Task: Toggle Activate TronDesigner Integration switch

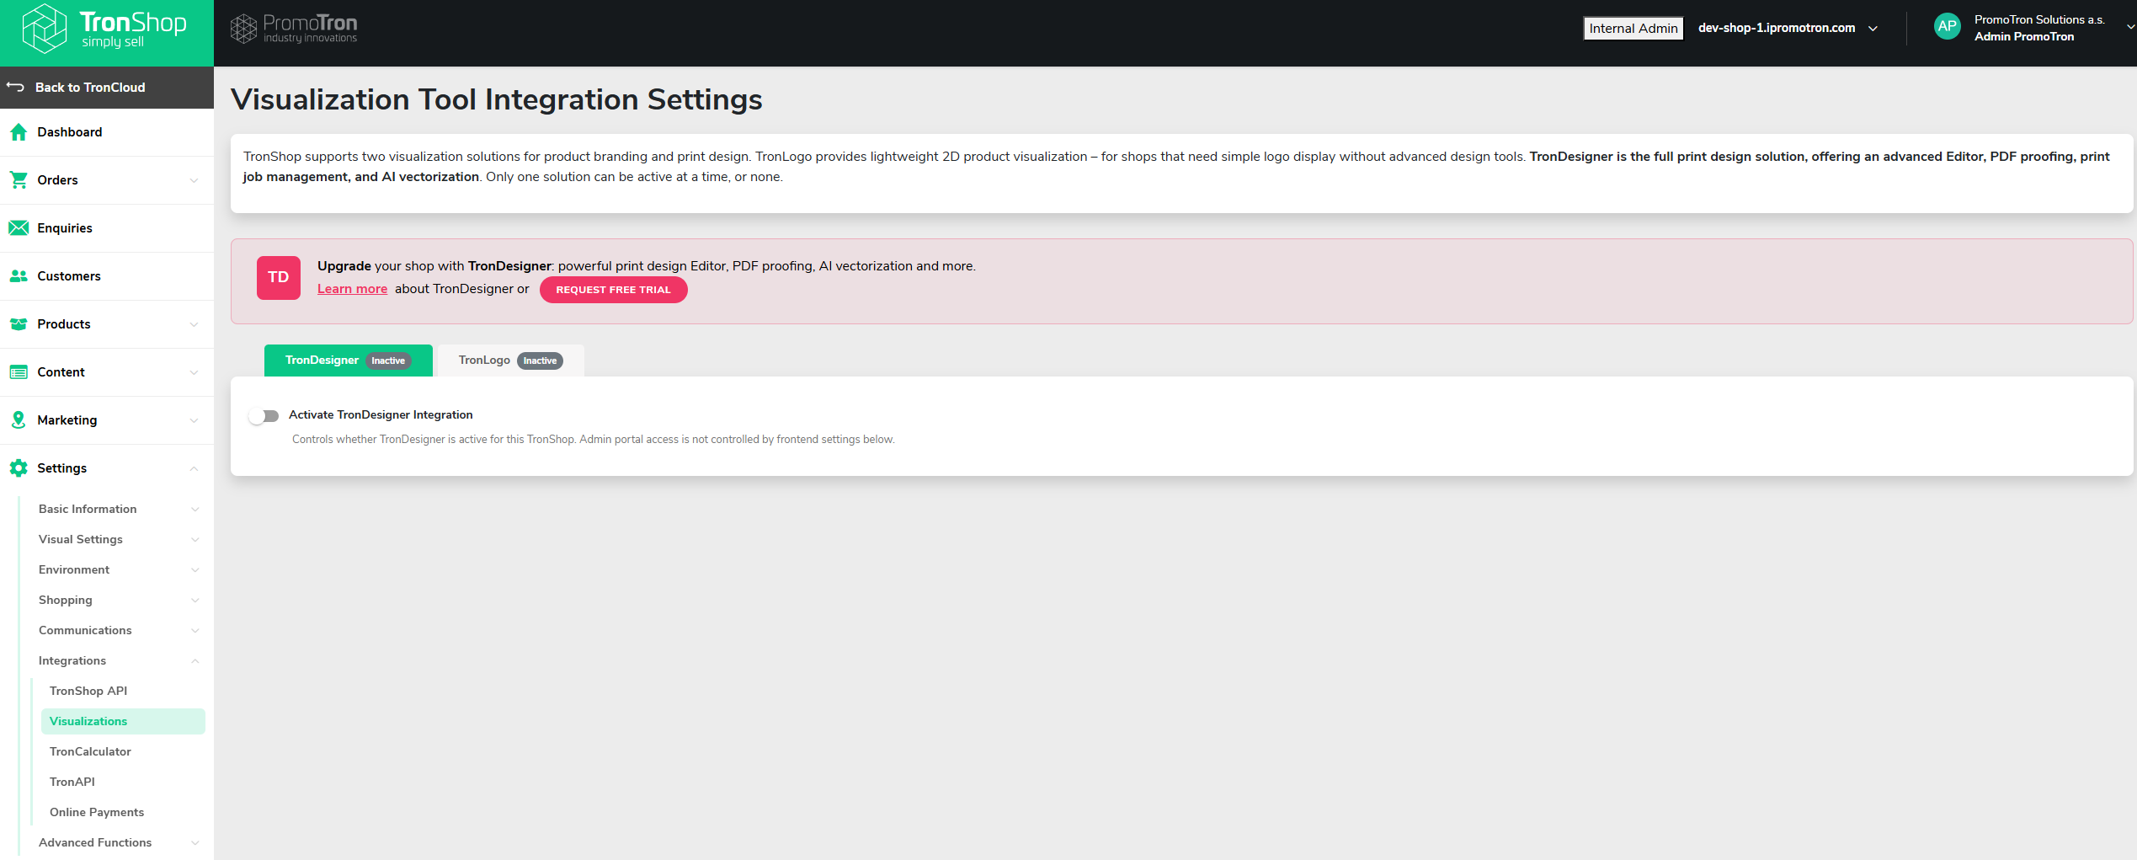Action: point(264,415)
